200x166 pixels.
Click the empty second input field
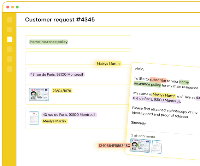tap(78, 58)
